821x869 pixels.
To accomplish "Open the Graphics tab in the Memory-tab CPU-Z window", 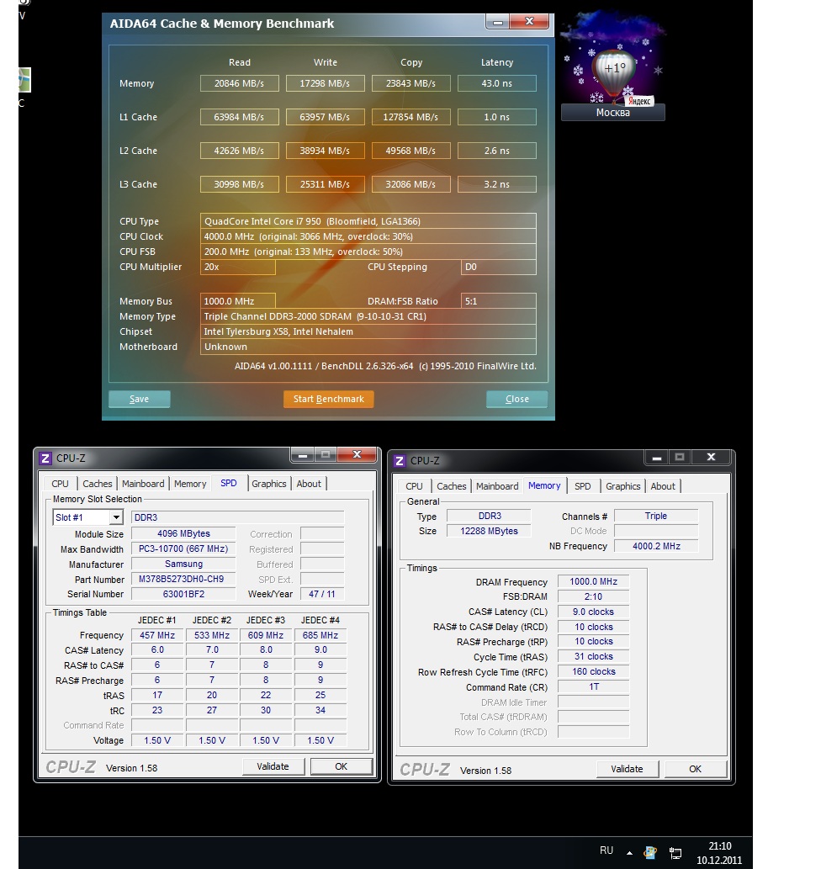I will (x=623, y=486).
